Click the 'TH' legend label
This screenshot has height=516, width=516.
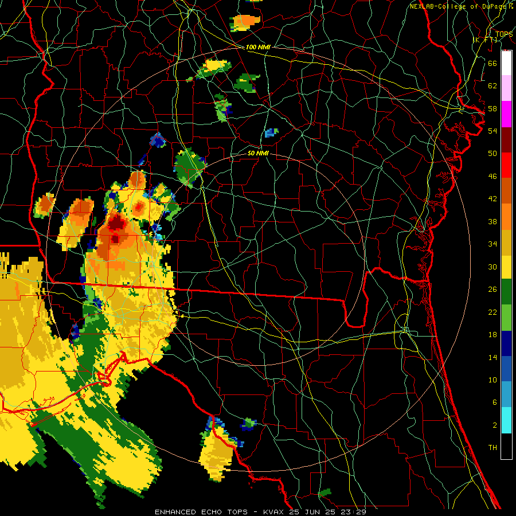click(x=492, y=448)
